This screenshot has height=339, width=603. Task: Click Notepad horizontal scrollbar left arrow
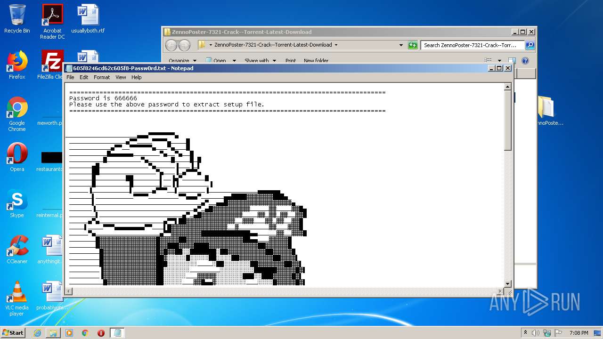point(69,292)
